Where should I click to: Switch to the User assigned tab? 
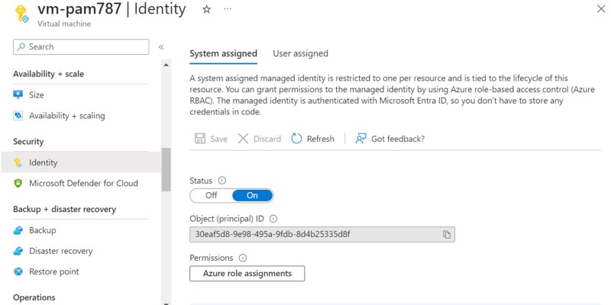click(300, 53)
